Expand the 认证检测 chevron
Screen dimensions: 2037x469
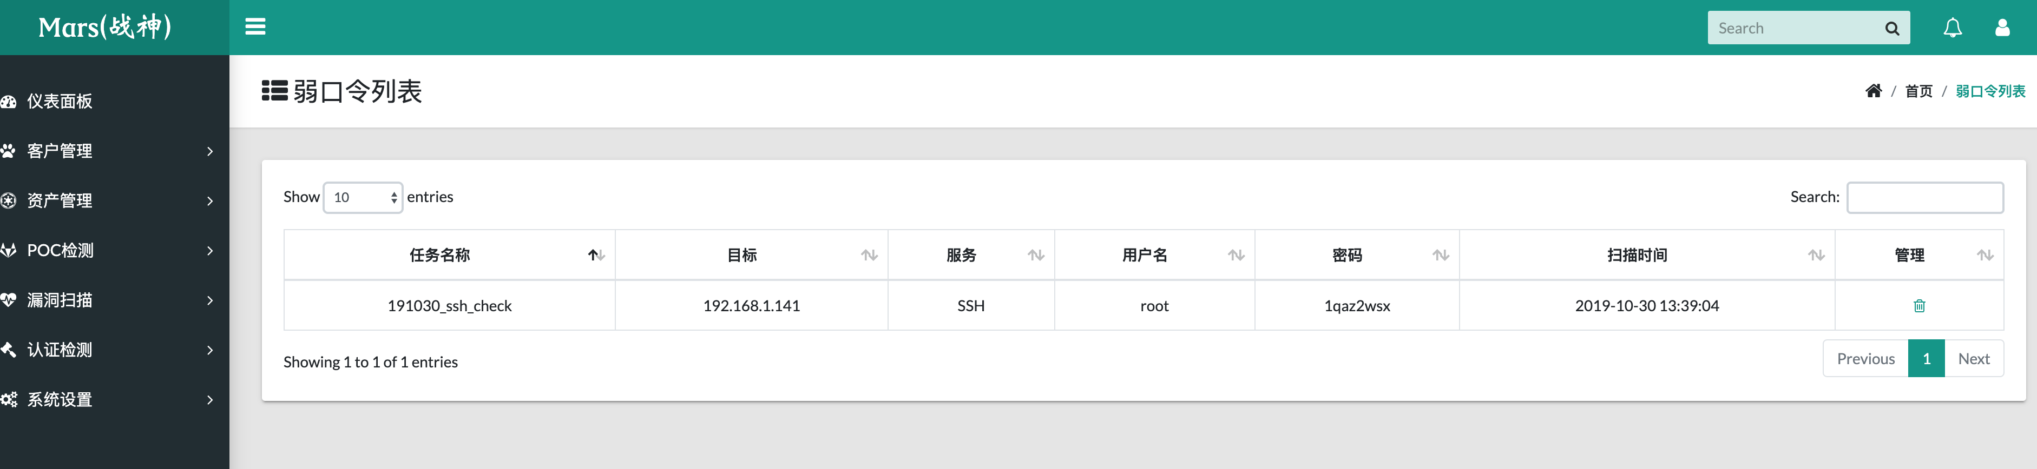(x=209, y=350)
